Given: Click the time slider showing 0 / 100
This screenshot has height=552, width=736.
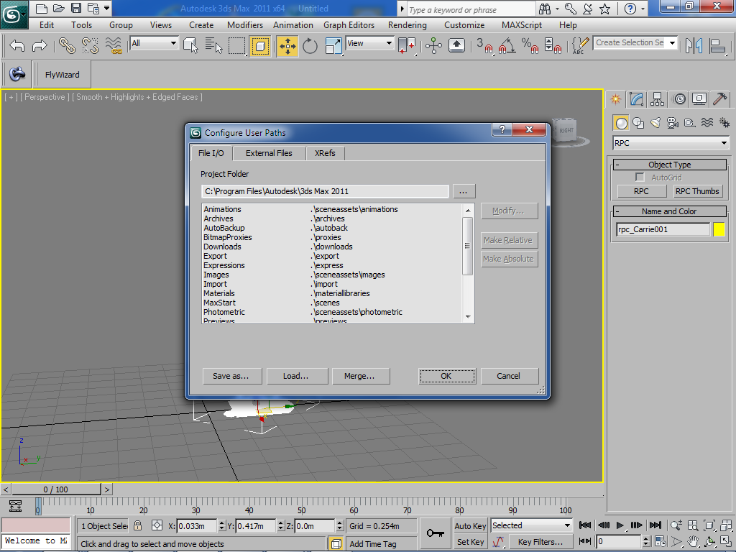Looking at the screenshot, I should 56,489.
